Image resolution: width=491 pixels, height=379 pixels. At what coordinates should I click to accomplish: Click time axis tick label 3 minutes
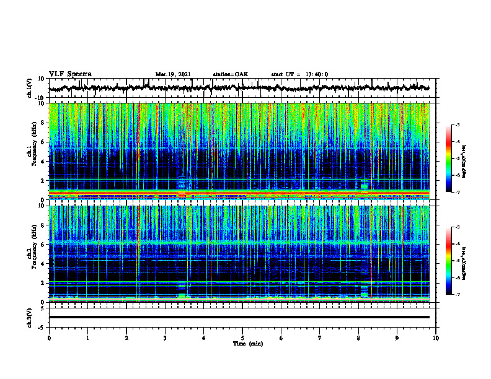tap(165, 338)
